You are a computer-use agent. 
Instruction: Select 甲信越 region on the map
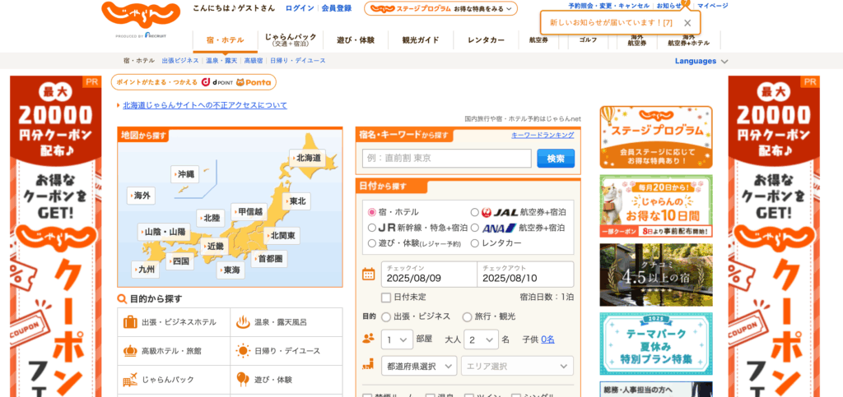[249, 212]
